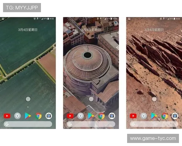Tap the picture notification icon on the red desert screen
This screenshot has height=146, width=182.
(129, 19)
